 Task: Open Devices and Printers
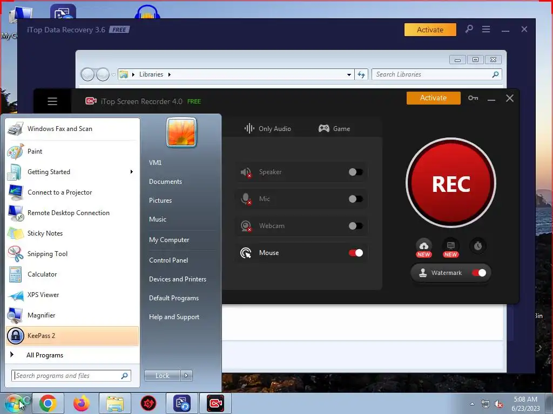point(178,279)
